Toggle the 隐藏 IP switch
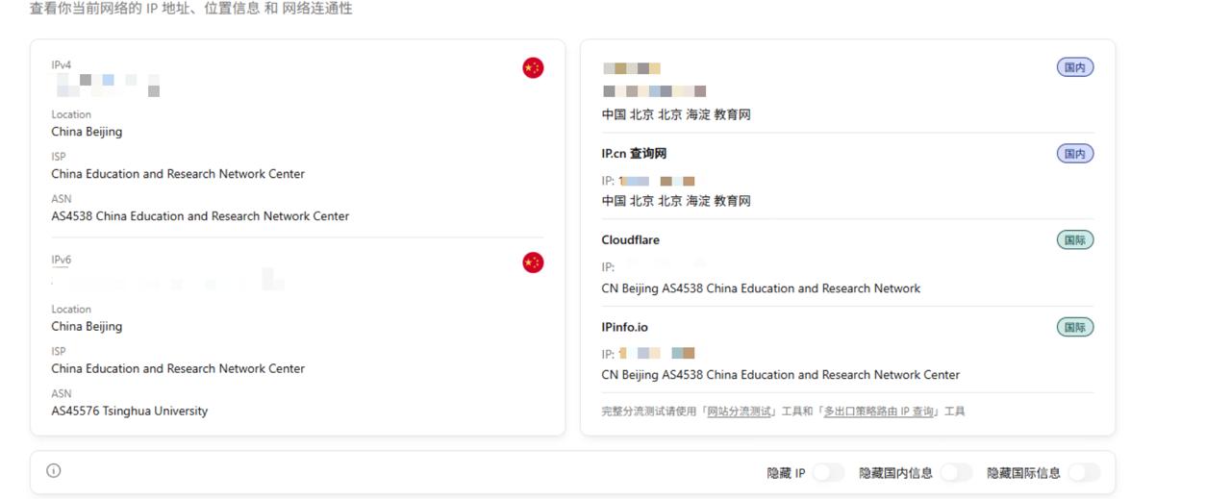 [x=828, y=473]
